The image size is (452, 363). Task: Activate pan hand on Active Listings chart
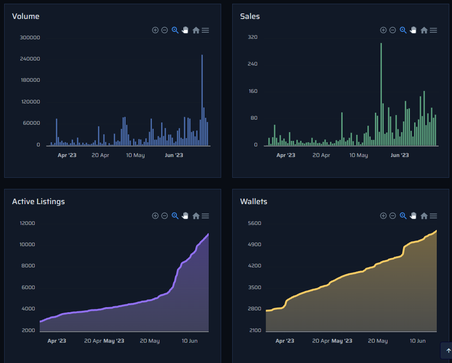[x=185, y=216]
